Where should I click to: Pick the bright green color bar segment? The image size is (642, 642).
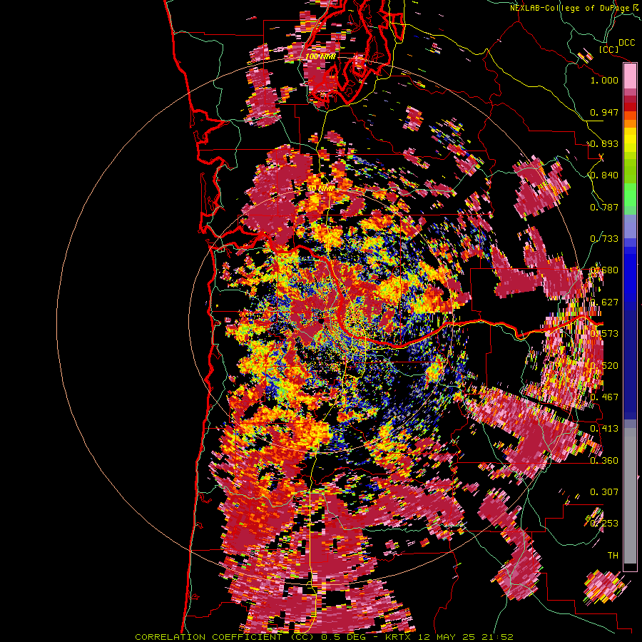[630, 195]
